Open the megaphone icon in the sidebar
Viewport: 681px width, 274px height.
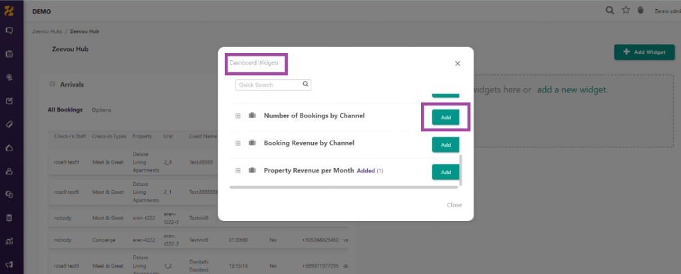(x=9, y=264)
